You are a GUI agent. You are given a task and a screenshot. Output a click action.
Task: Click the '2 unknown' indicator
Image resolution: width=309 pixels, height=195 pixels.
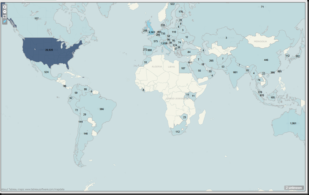click(x=294, y=188)
